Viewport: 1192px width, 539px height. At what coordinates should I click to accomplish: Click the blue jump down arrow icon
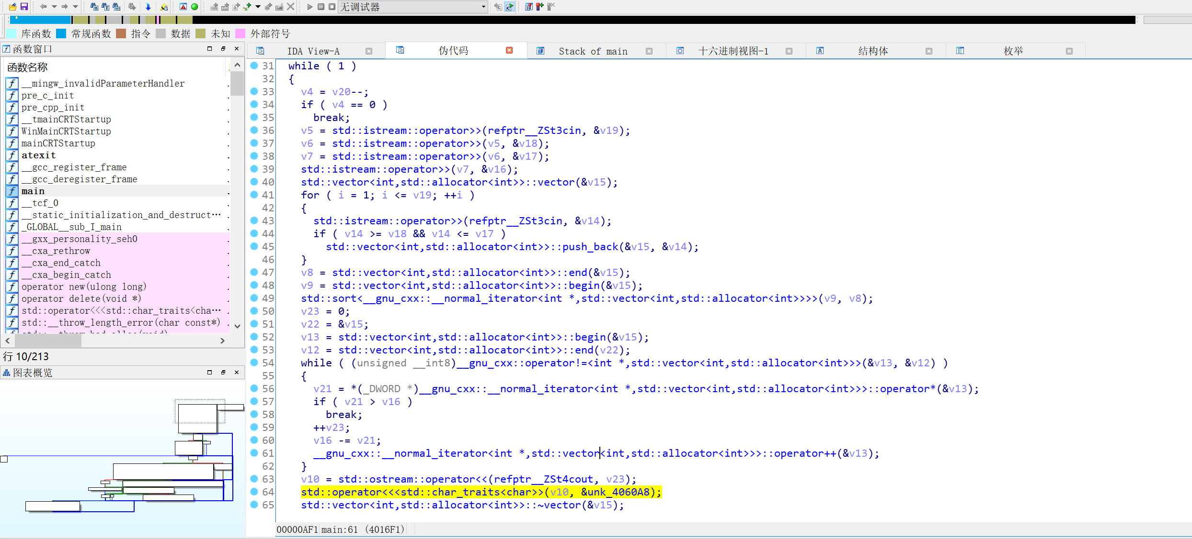[x=148, y=7]
